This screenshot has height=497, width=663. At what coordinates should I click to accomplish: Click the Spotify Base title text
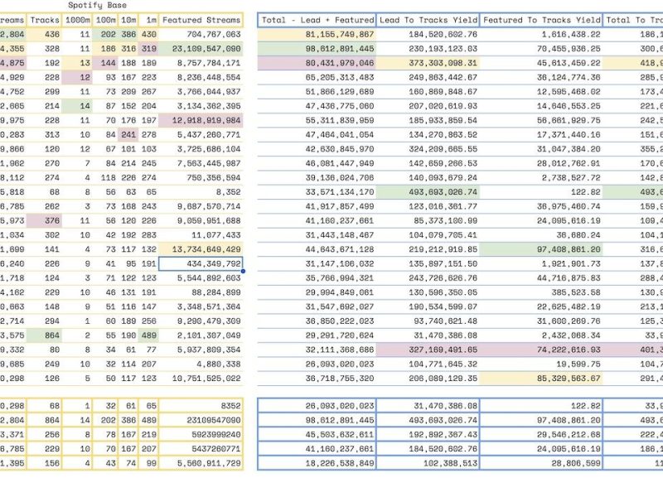[x=97, y=5]
